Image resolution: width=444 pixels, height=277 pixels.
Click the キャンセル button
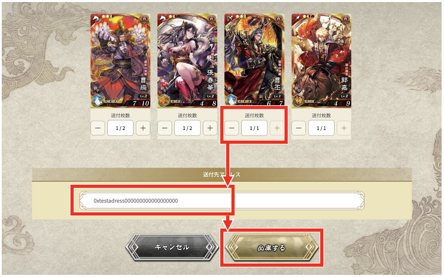(172, 247)
